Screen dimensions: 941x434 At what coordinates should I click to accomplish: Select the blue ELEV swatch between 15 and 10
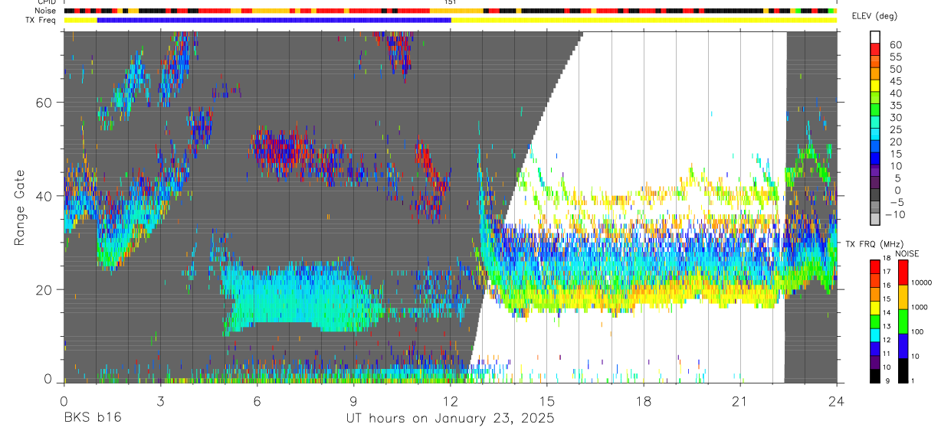click(875, 158)
